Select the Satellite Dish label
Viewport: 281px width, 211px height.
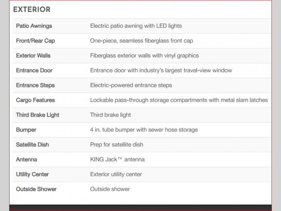(x=32, y=145)
